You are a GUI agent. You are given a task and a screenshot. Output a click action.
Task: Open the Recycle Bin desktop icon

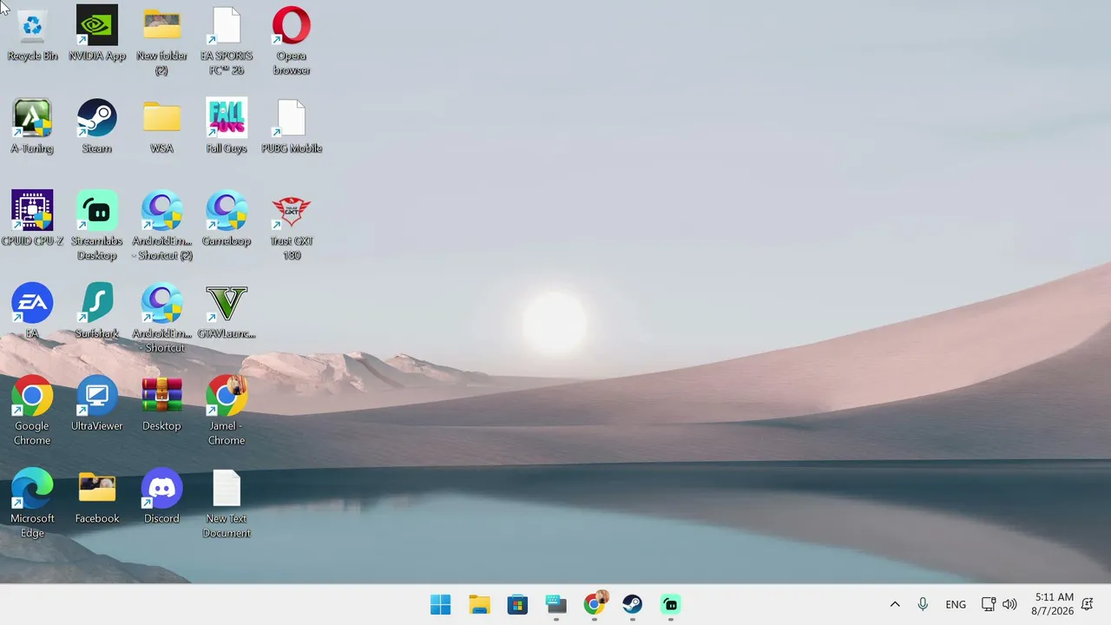click(32, 35)
